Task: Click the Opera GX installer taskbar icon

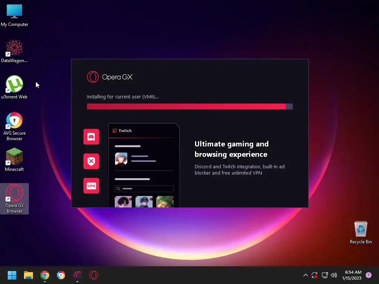Action: tap(77, 275)
